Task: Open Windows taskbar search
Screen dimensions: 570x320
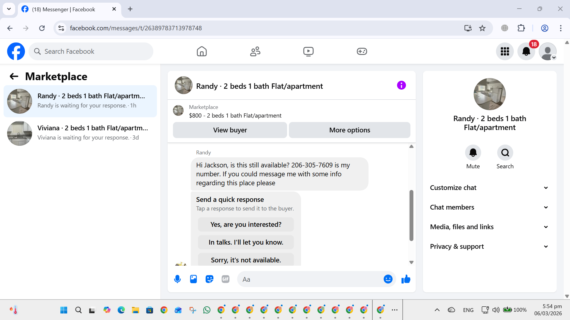Action: tap(78, 310)
